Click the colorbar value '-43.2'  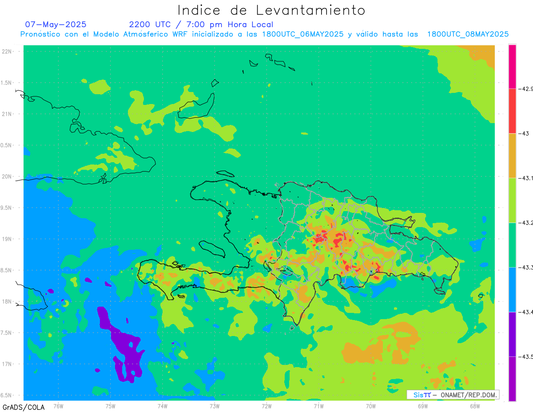[x=526, y=223]
